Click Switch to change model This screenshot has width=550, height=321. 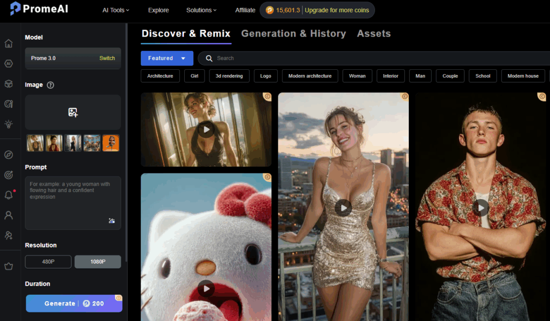coord(107,58)
